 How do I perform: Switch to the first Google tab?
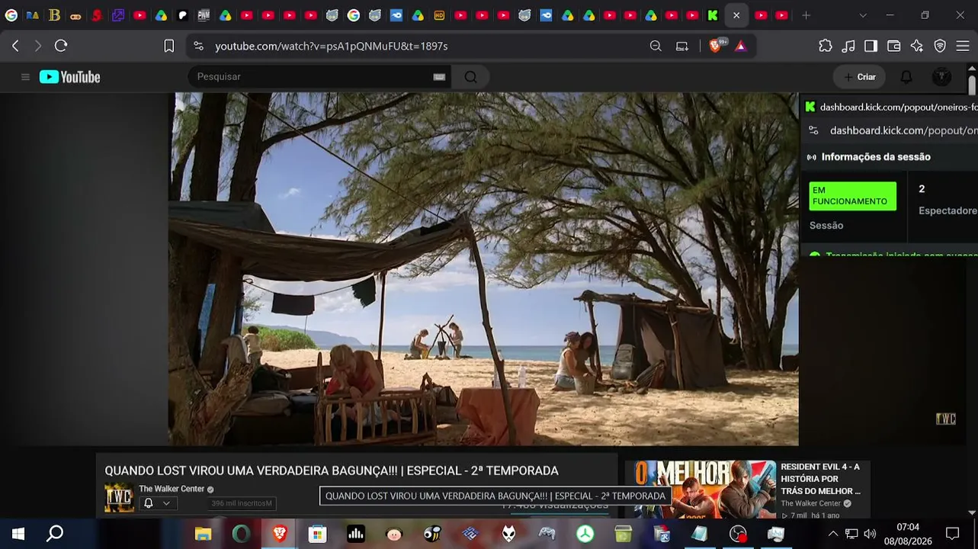(x=11, y=15)
